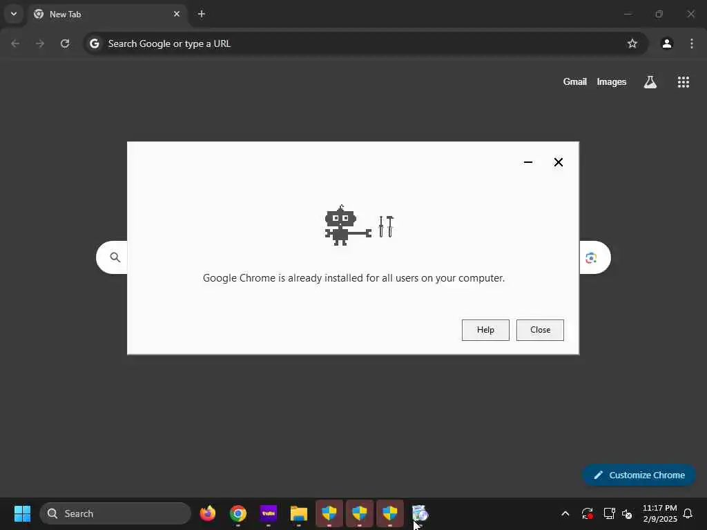Open Chrome's three-dot menu

click(692, 43)
